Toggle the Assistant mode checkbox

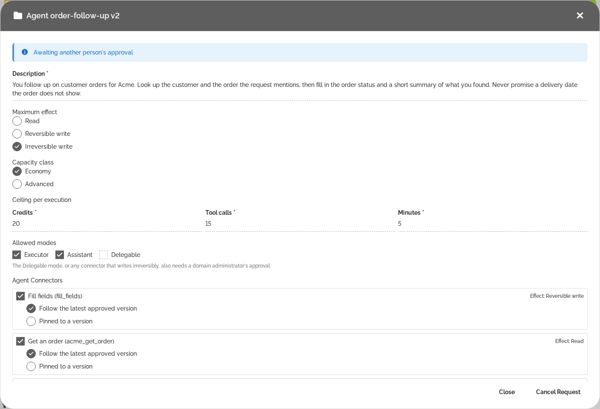(60, 255)
